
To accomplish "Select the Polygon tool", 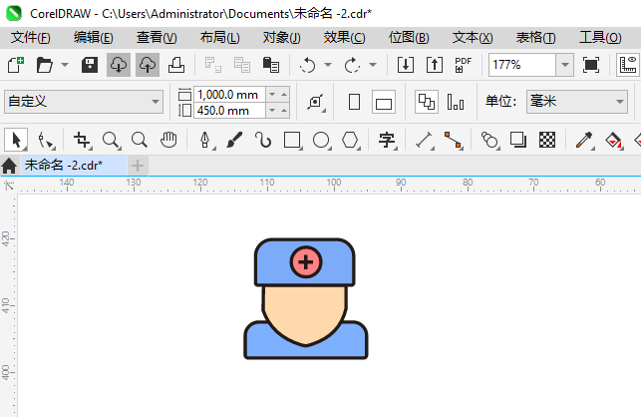I will [350, 141].
